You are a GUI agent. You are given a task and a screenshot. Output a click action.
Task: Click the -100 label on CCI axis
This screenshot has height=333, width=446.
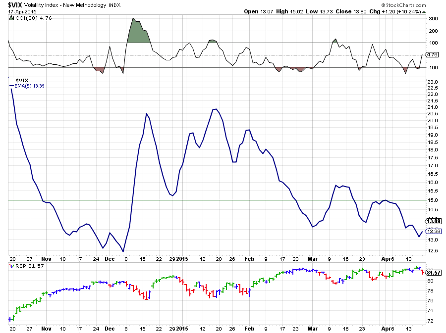pyautogui.click(x=432, y=68)
